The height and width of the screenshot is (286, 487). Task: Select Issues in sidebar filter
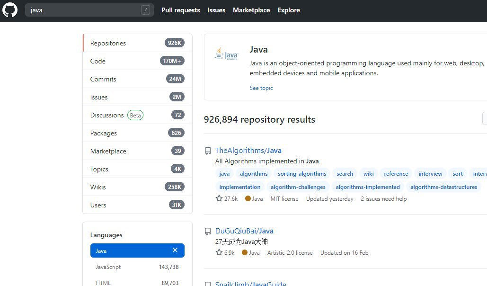point(138,97)
